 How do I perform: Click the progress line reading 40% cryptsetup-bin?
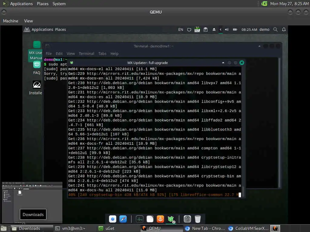153,195
